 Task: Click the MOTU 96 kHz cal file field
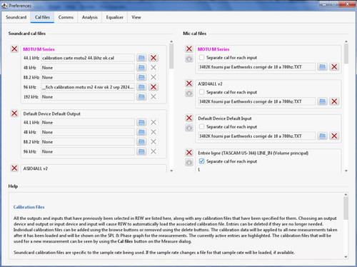pos(88,87)
